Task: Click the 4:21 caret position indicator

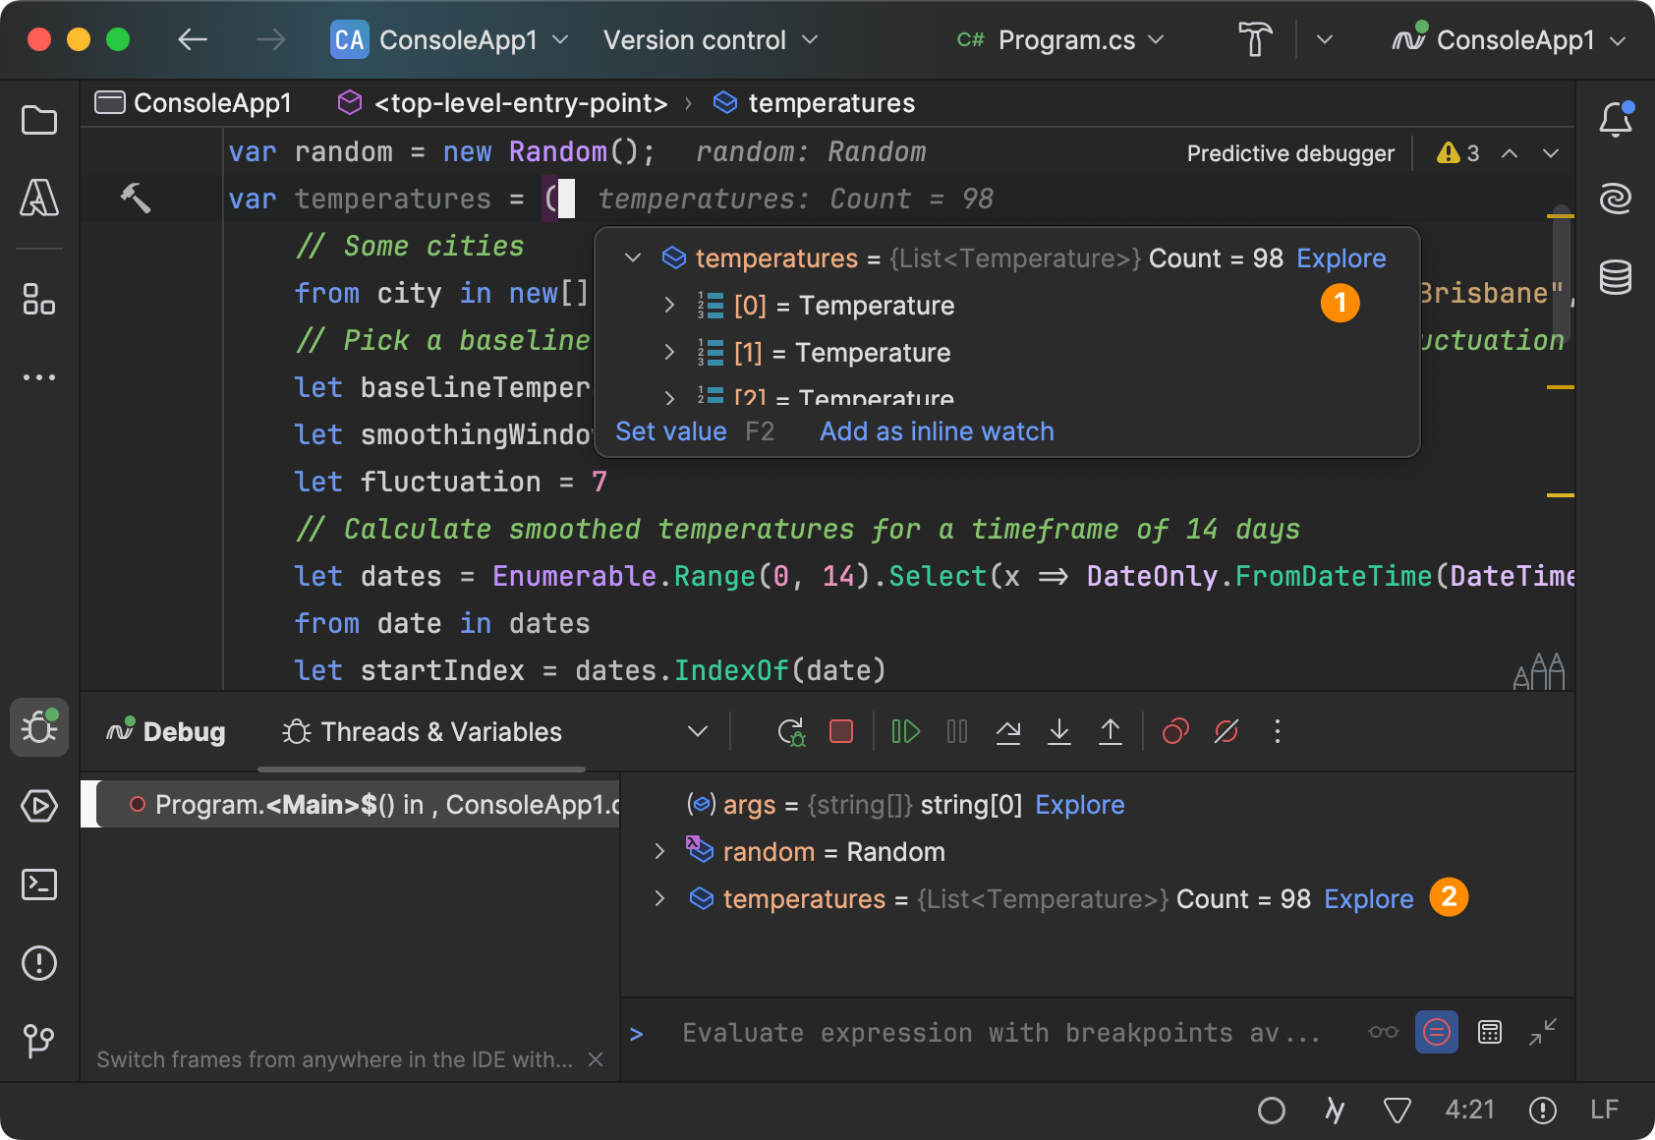Action: coord(1469,1111)
